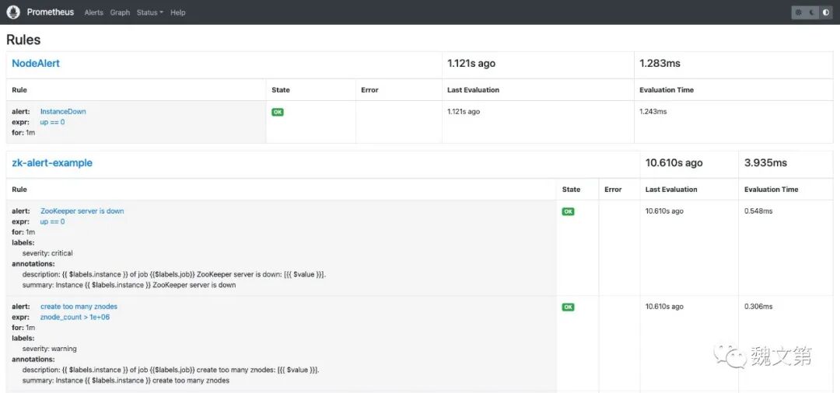Viewport: 840px width, 393px height.
Task: Click ZooKeeper server expr up == 0 link
Action: click(53, 221)
